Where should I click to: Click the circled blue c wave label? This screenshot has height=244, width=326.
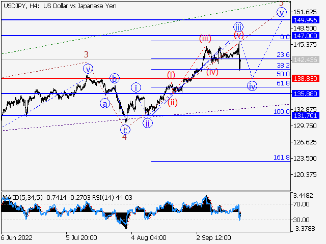point(125,130)
